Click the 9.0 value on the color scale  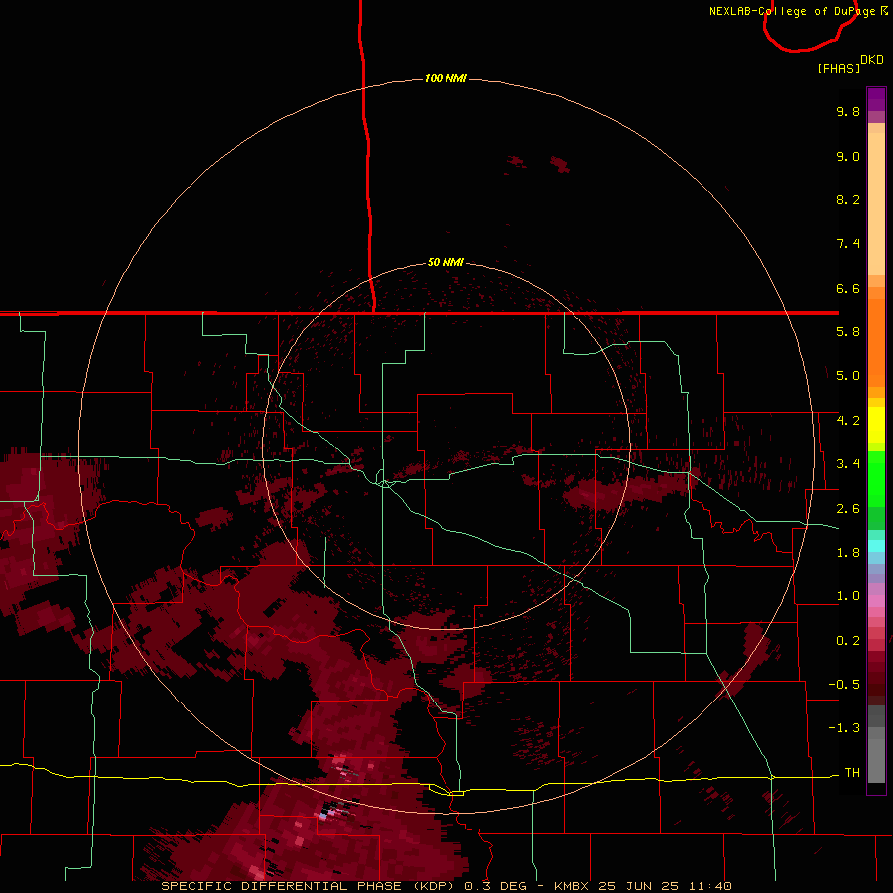848,156
